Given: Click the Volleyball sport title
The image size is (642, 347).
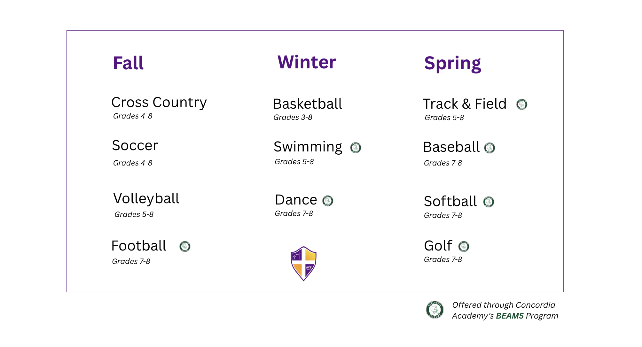Looking at the screenshot, I should point(146,198).
